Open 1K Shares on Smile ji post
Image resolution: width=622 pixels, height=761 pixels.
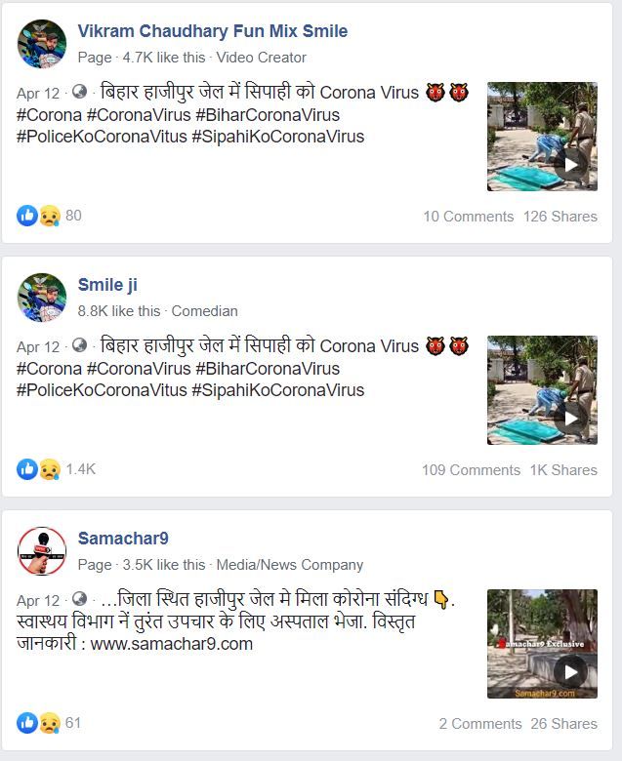click(x=563, y=470)
